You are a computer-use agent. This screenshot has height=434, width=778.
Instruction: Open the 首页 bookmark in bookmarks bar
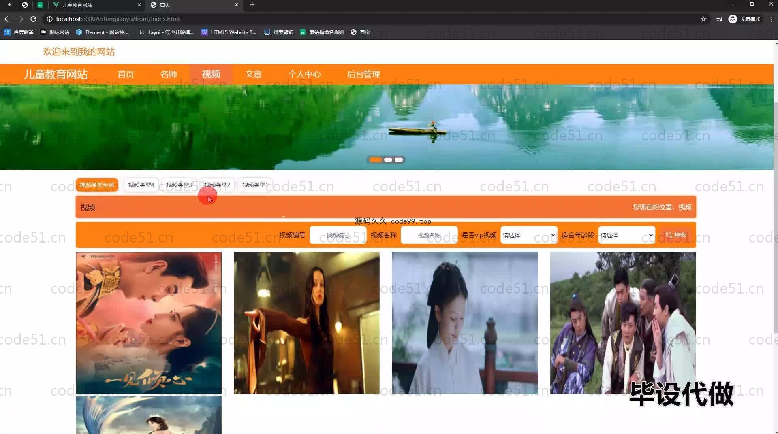(x=360, y=32)
